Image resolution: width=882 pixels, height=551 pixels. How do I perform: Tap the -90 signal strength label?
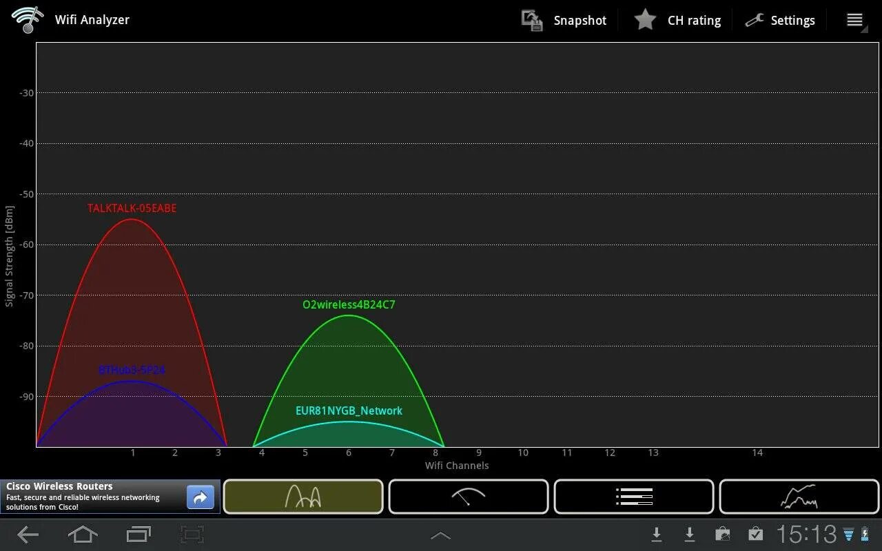(25, 397)
